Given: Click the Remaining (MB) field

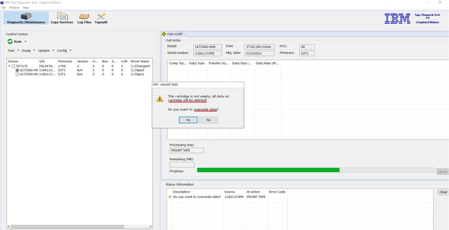Looking at the screenshot, I should tap(182, 165).
